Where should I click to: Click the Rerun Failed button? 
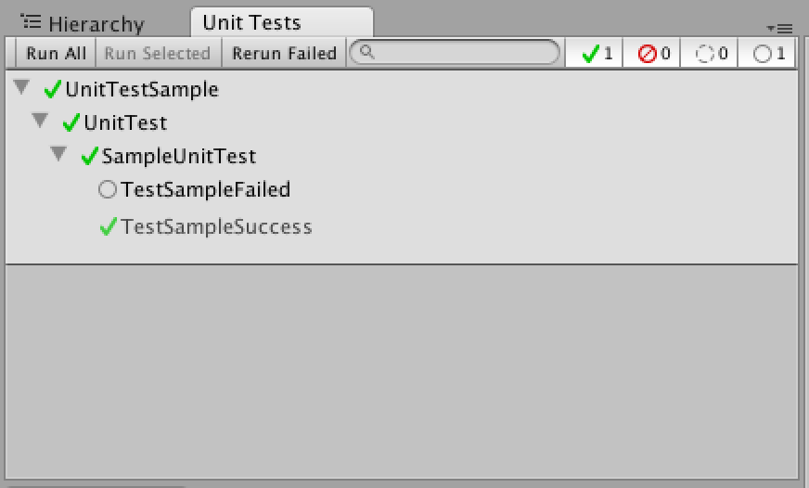click(x=284, y=53)
